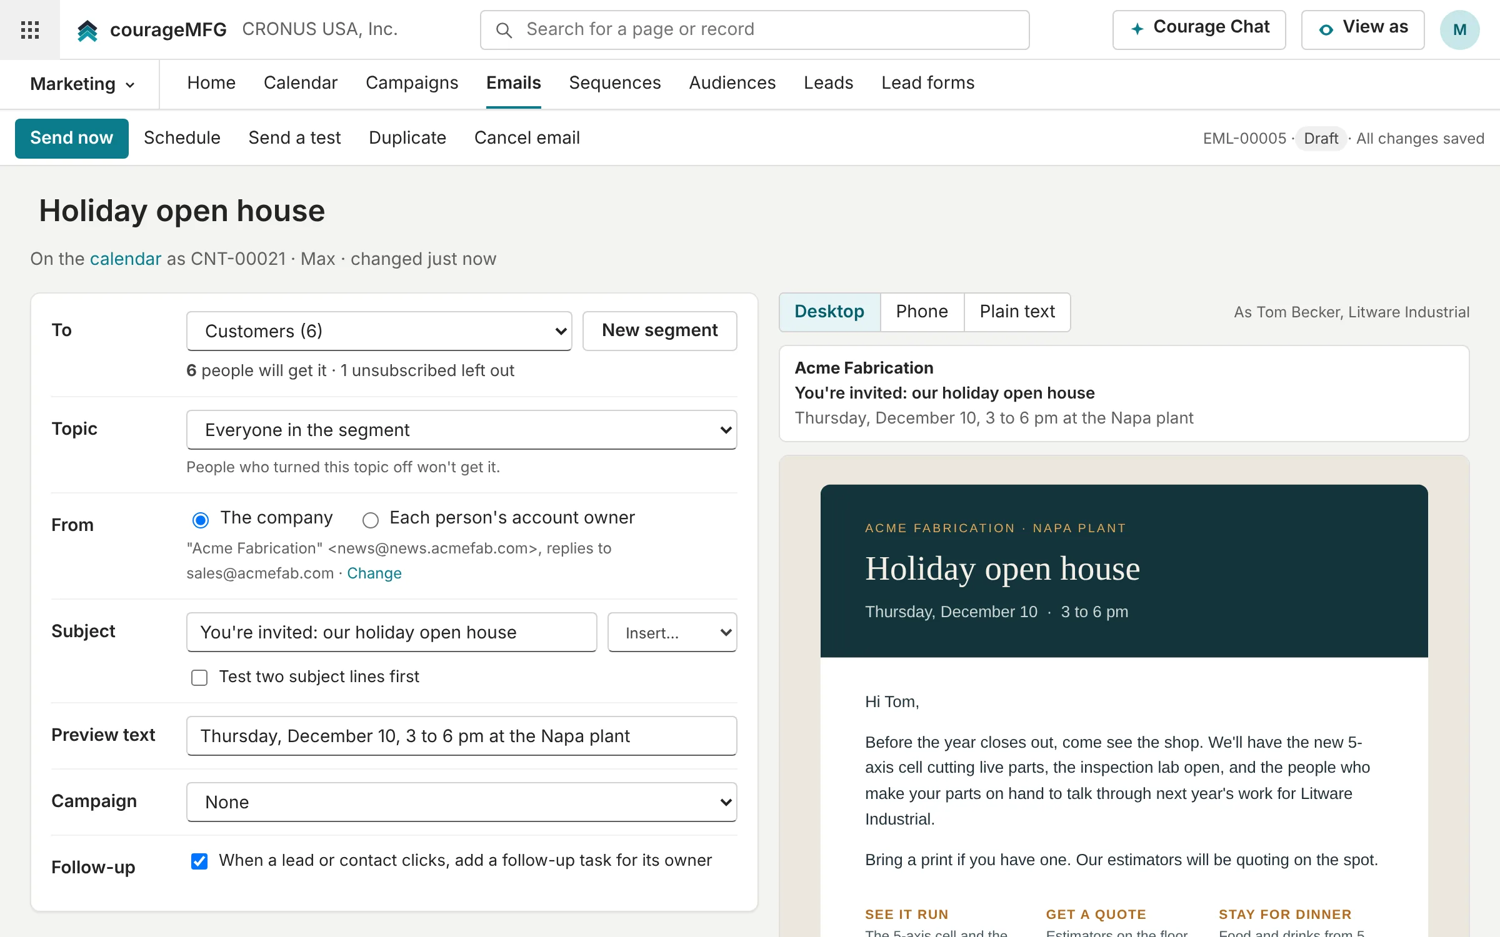Go to the Leads tab
Image resolution: width=1500 pixels, height=937 pixels.
829,83
